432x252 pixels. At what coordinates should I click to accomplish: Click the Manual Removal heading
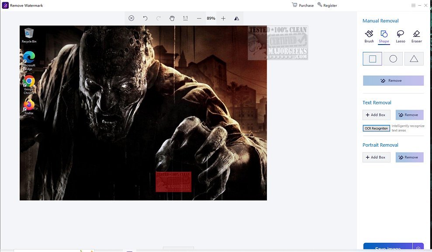coord(380,21)
